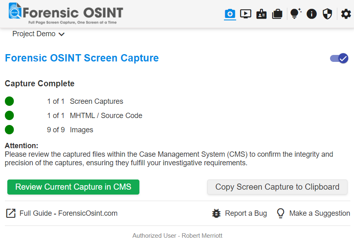Open the info circle icon
This screenshot has height=243, width=354.
[312, 14]
